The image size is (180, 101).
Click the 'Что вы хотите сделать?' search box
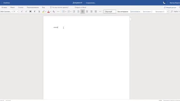coord(59,7)
